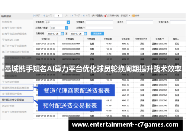The width and height of the screenshot is (186, 134).
Task: Open 餐道代理商家配送费报表 in sidebar
Action: [16, 88]
